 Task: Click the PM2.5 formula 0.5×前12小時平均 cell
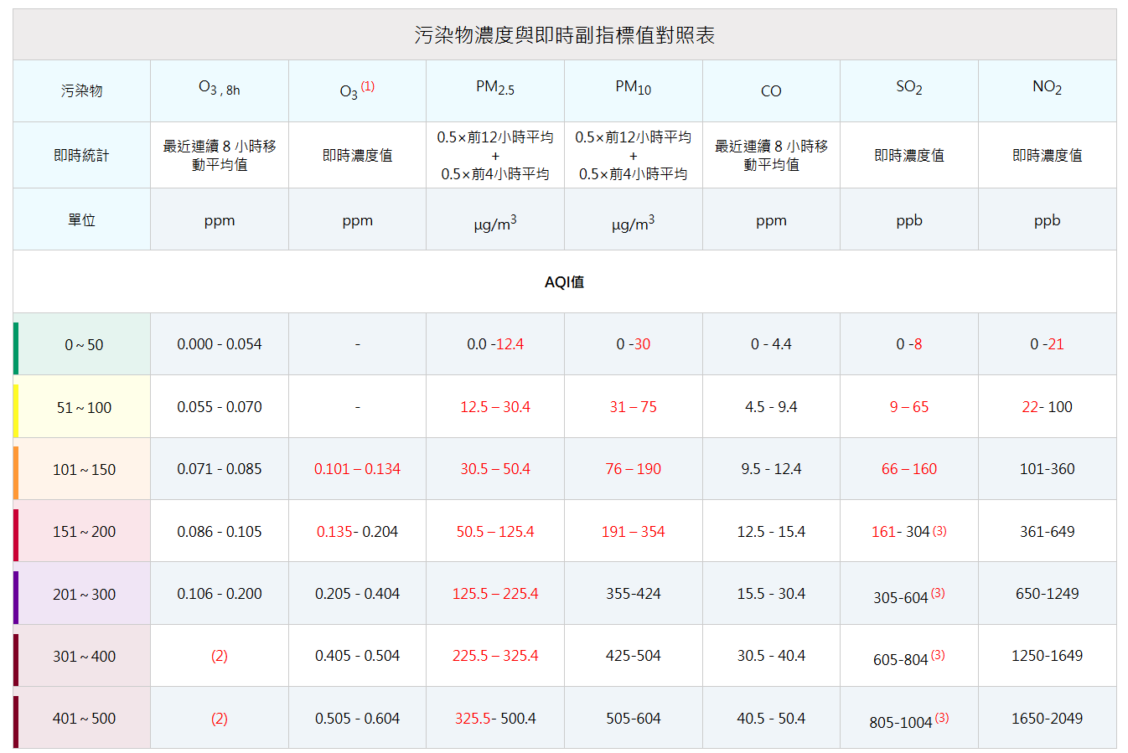point(495,155)
